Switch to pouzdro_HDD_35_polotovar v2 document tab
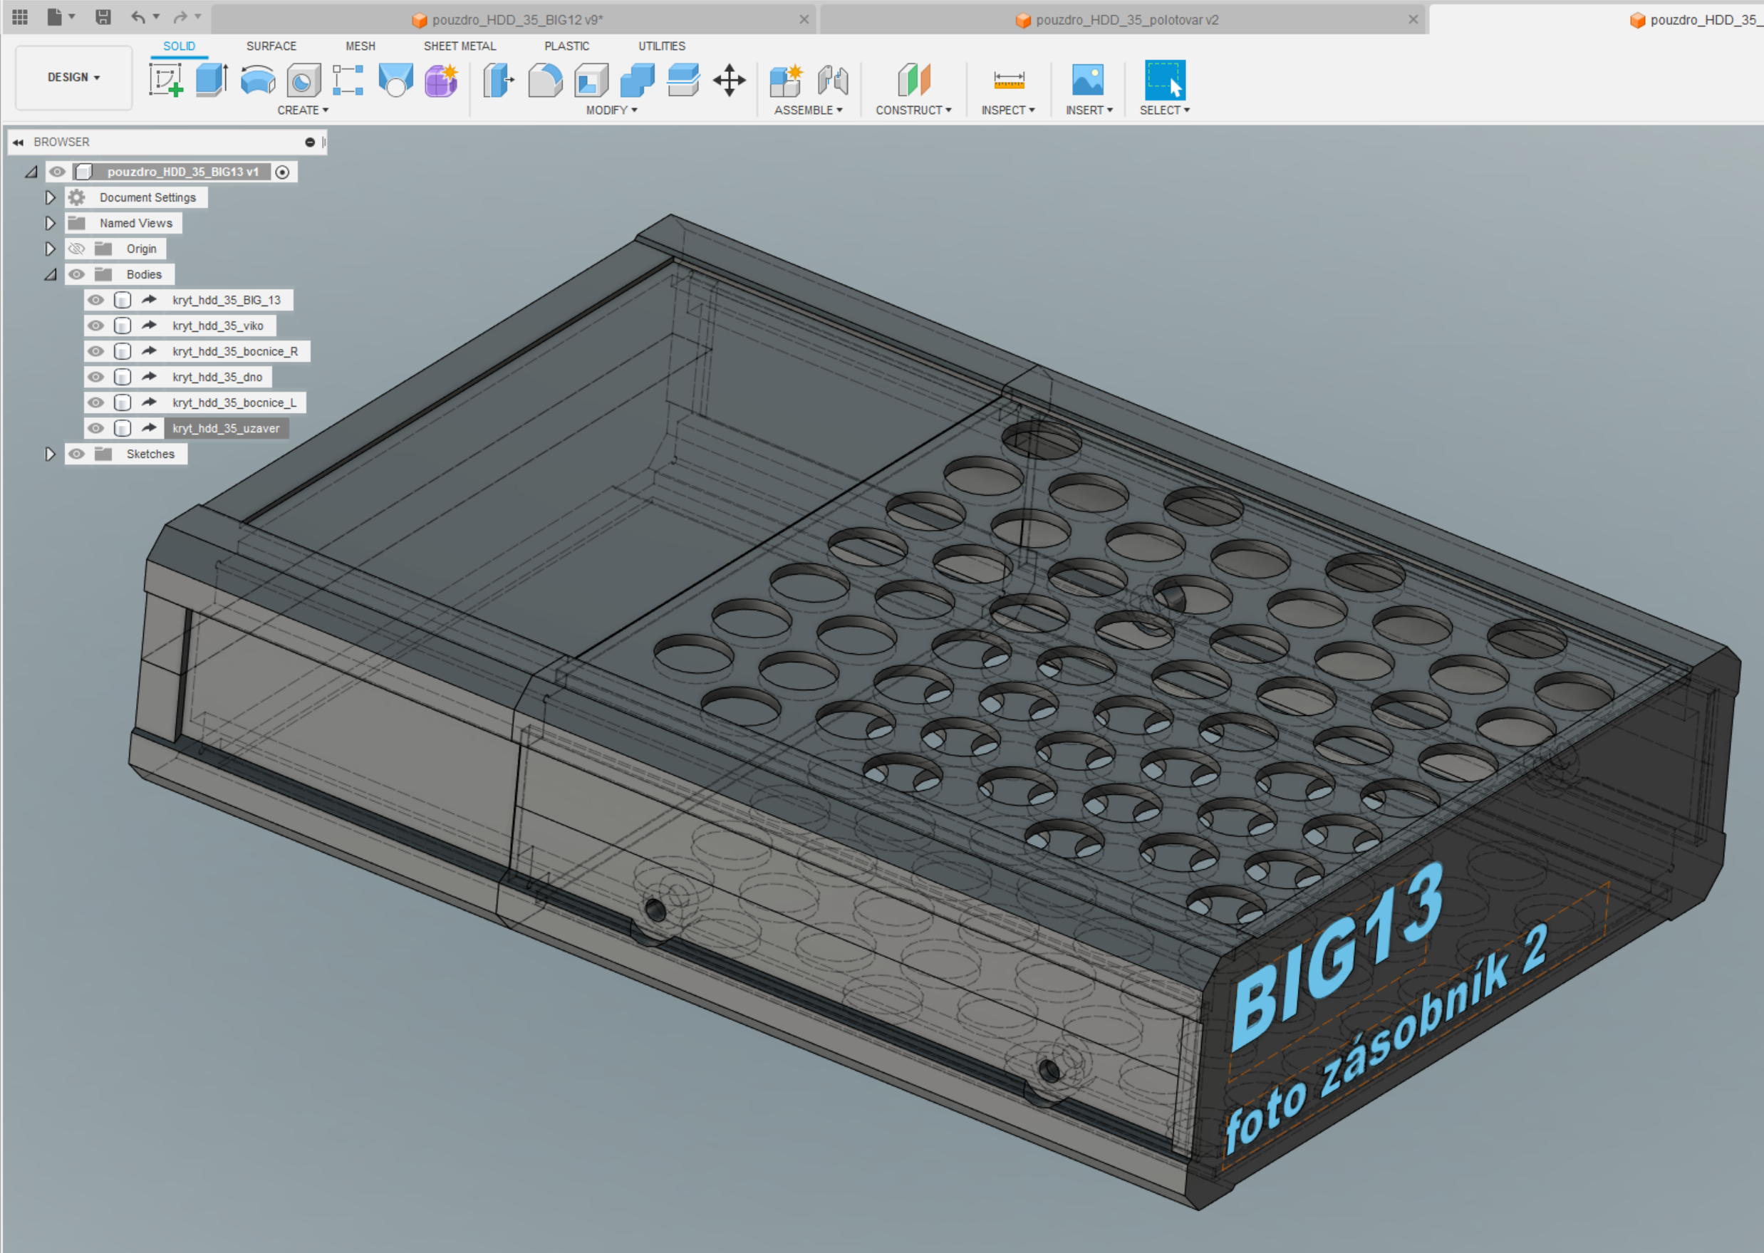1764x1253 pixels. tap(1126, 20)
